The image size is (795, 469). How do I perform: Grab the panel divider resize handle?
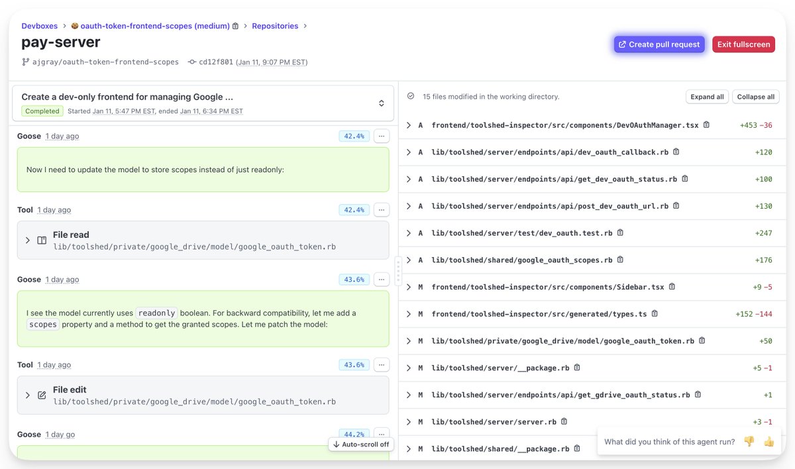pos(398,272)
